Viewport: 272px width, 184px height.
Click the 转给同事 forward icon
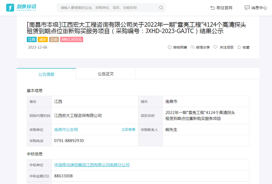coord(169,47)
